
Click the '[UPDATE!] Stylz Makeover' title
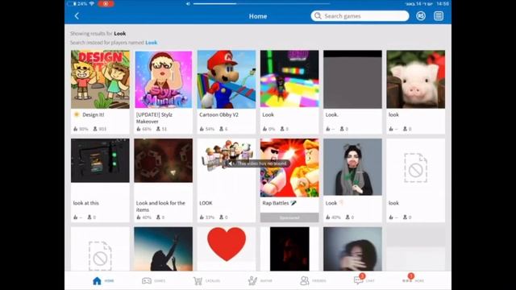pyautogui.click(x=154, y=118)
